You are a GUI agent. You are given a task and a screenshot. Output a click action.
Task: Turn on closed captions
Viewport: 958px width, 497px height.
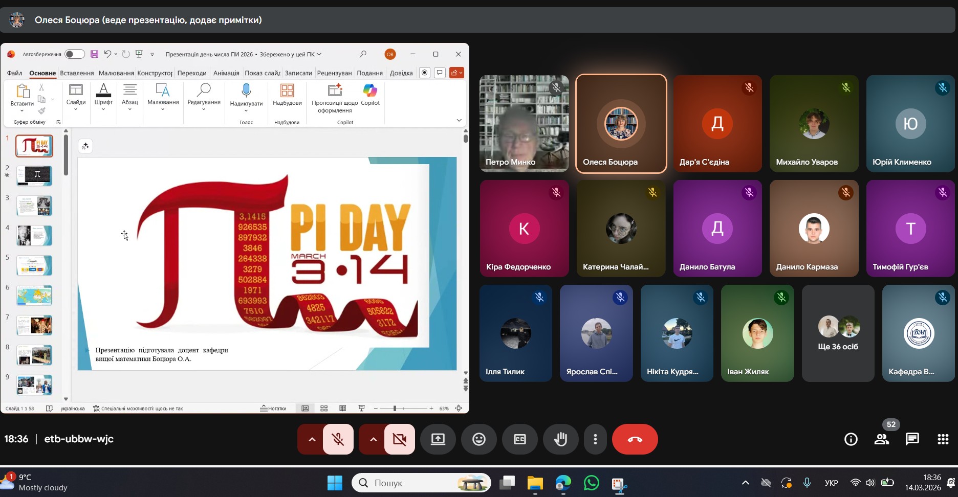[519, 439]
